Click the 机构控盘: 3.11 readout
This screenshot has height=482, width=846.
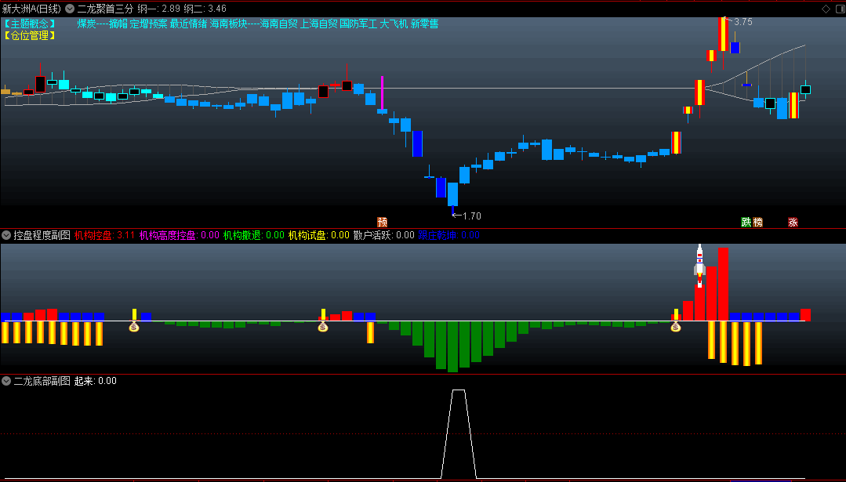[x=104, y=235]
